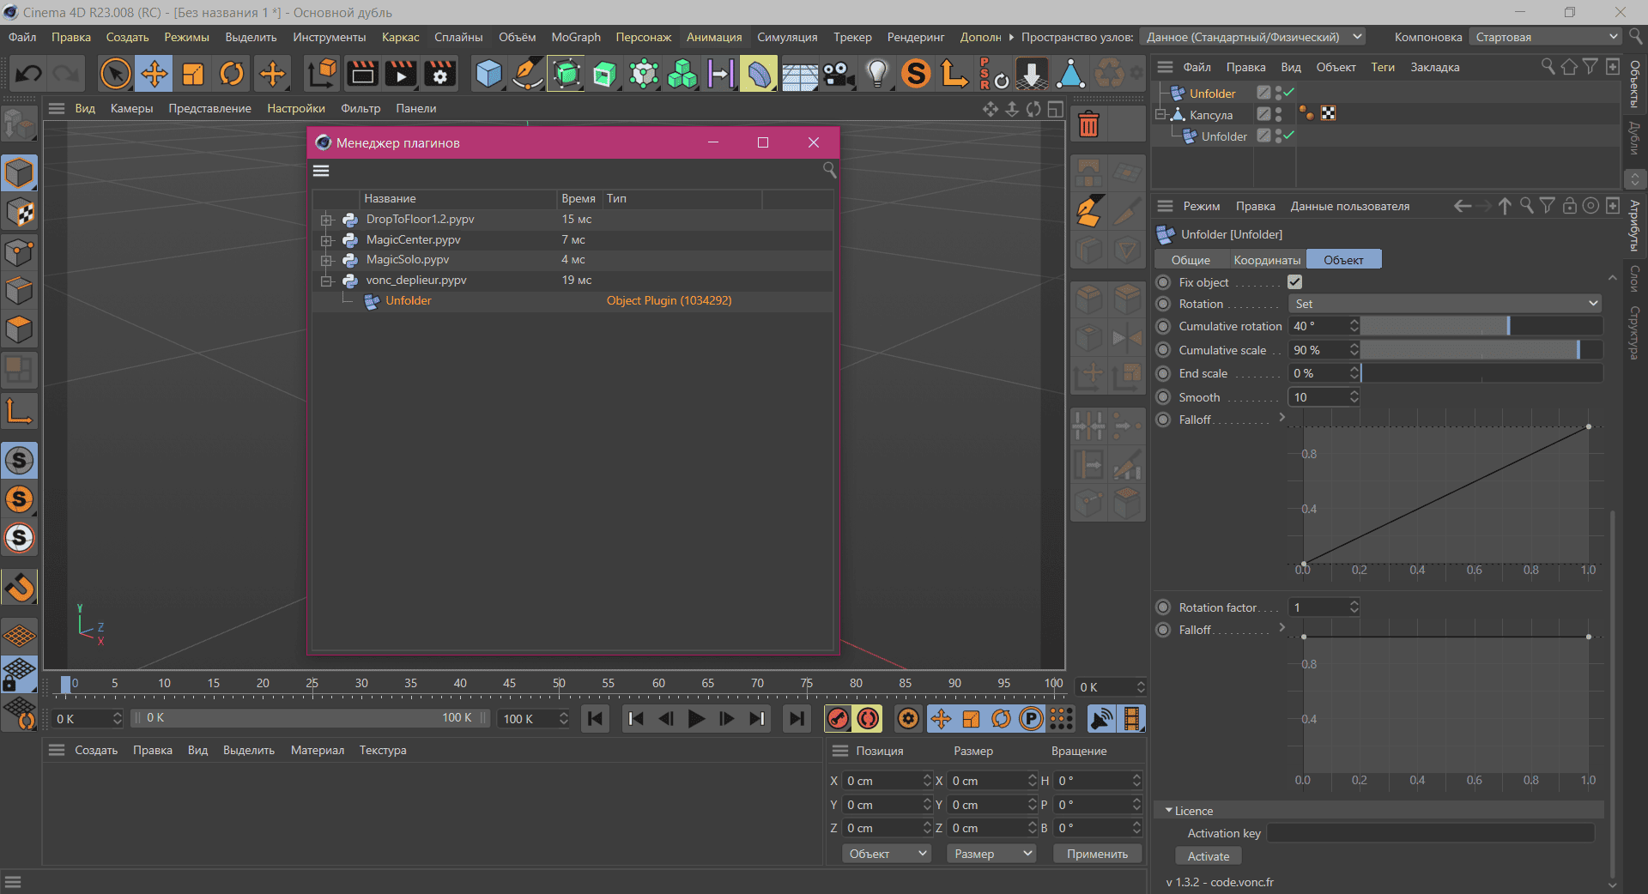1648x894 pixels.
Task: Activate the Move tool in top toolbar
Action: [154, 74]
